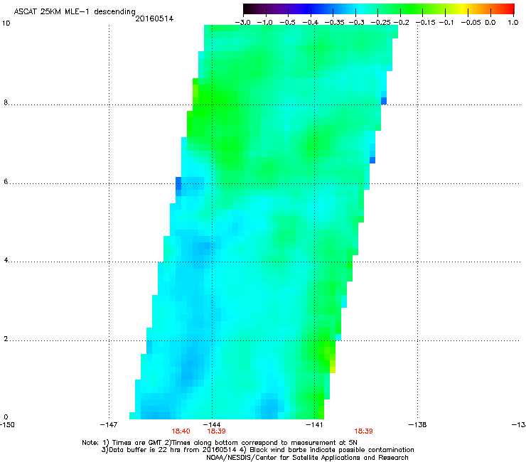Click the -0.5 colorbar label
Screen dimensions: 526x462
tap(287, 23)
